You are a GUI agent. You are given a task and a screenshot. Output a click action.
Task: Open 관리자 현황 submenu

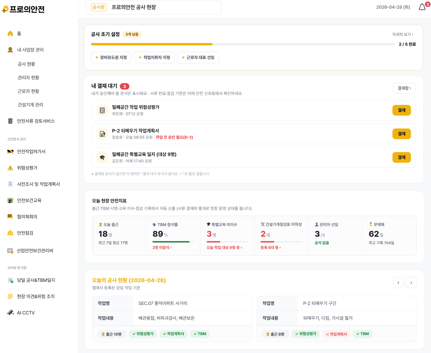28,78
